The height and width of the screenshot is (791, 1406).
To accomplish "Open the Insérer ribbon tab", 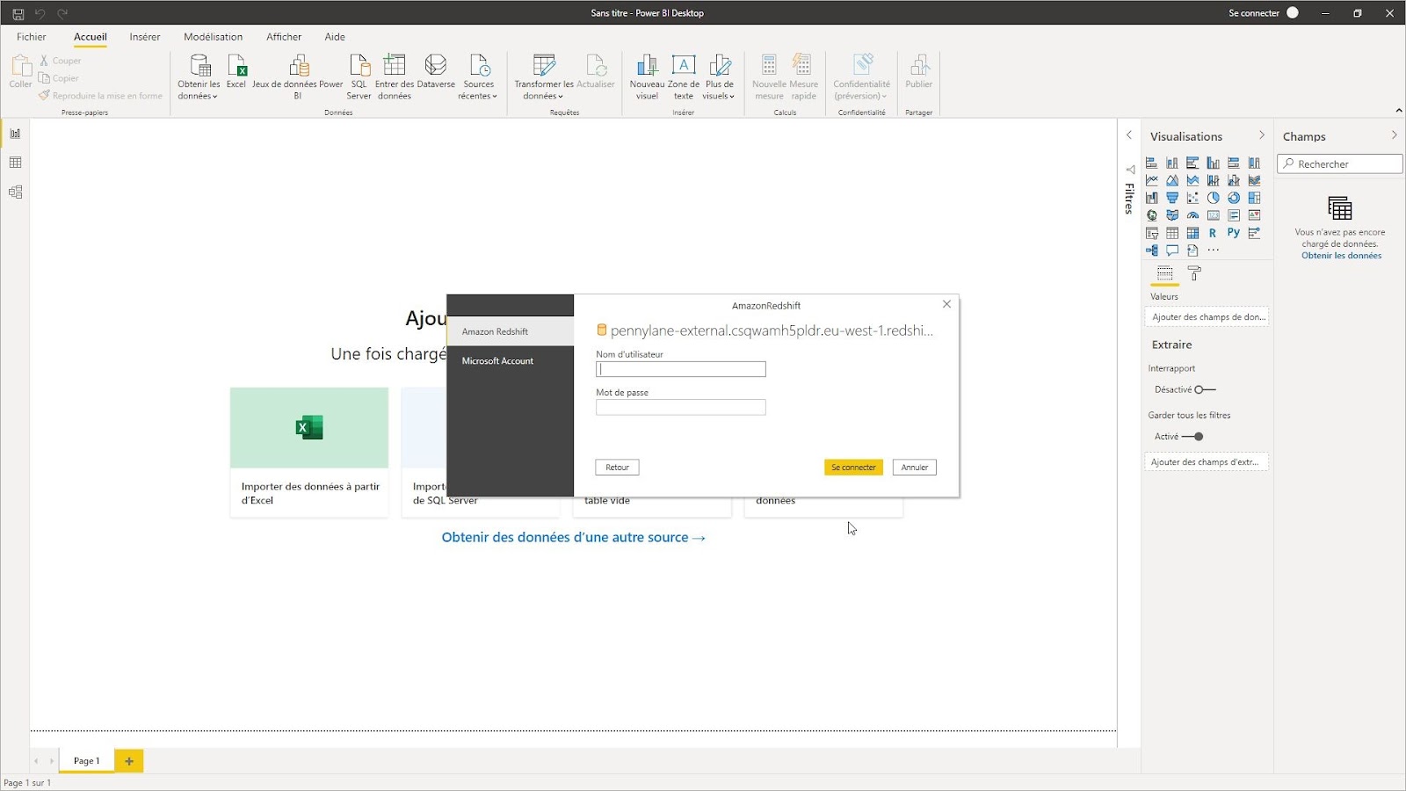I will click(145, 37).
